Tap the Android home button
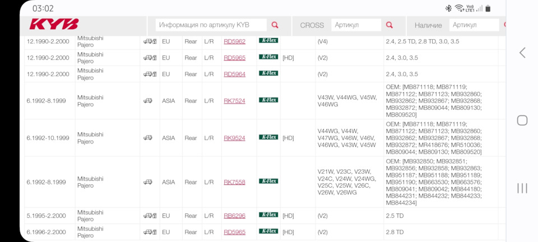Viewport: 538px width, 242px height. (x=522, y=120)
